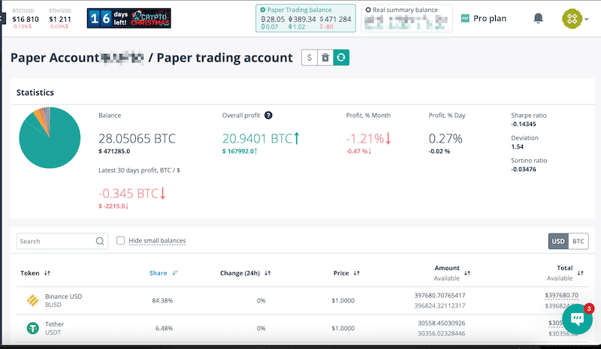Switch table currency to BTC
601x349 pixels.
[x=578, y=242]
